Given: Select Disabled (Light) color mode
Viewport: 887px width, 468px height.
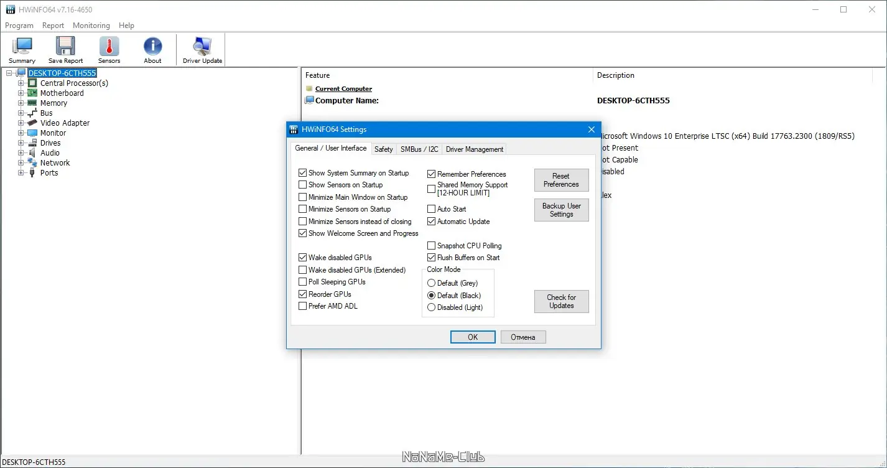Looking at the screenshot, I should [432, 307].
